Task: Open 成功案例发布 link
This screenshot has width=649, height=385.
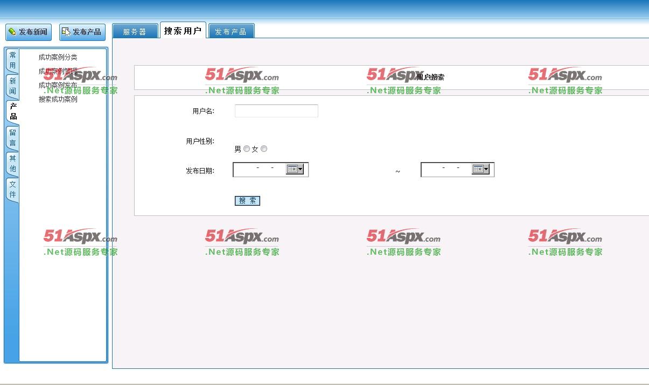Action: point(58,85)
